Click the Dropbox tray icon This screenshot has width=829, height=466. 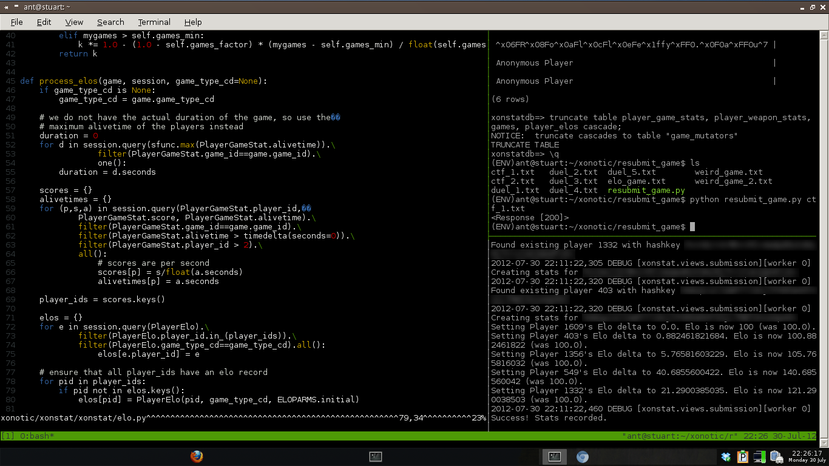pyautogui.click(x=726, y=457)
